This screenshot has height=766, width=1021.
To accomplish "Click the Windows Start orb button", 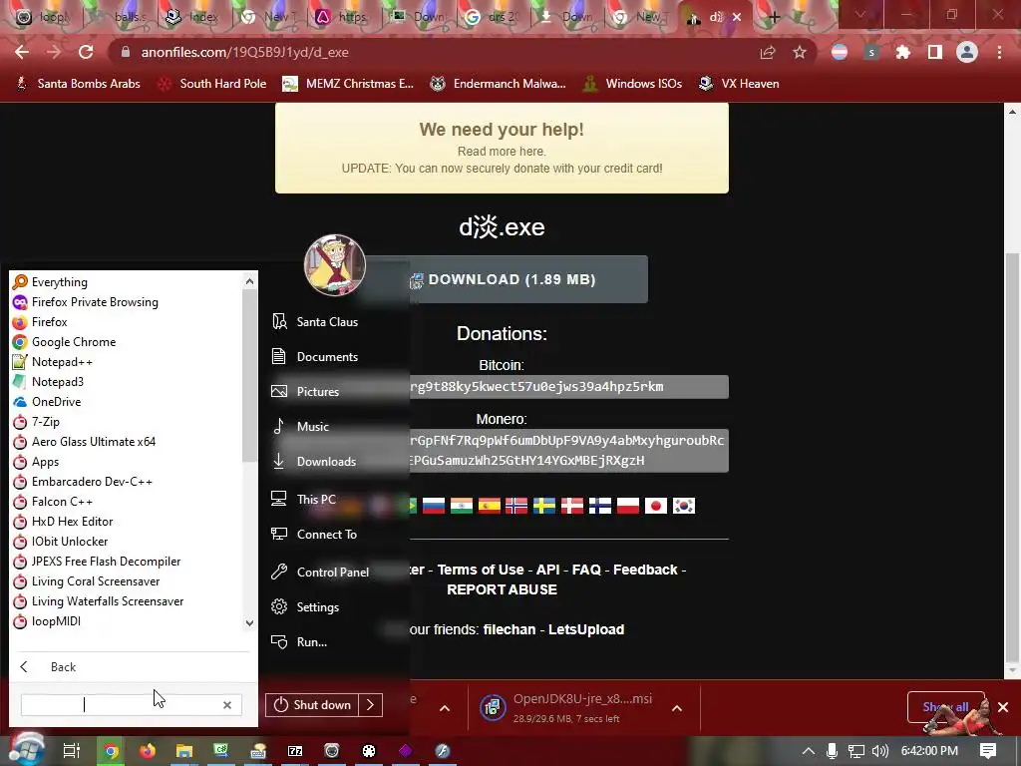I will click(x=26, y=749).
